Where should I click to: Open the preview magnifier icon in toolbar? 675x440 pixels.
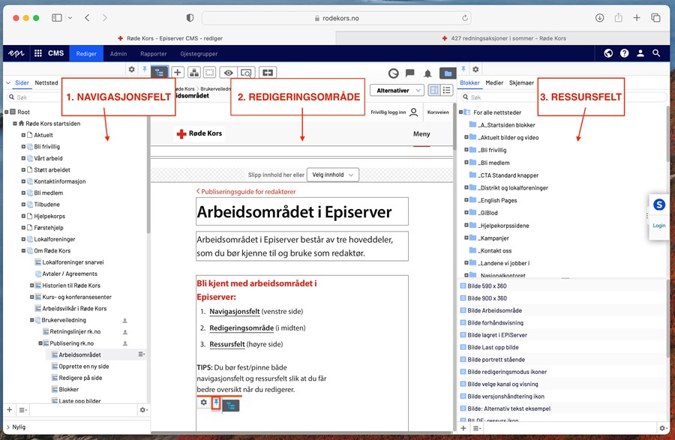pos(247,72)
